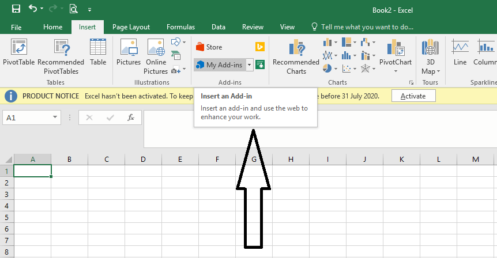497x258 pixels.
Task: Click inside the formula bar input
Action: click(x=320, y=129)
